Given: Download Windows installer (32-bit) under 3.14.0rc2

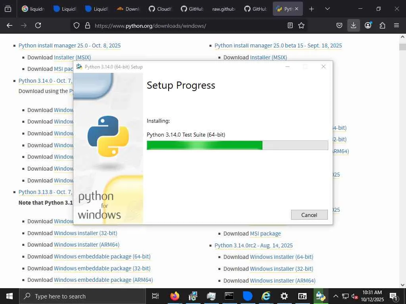Looking at the screenshot, I should click(x=282, y=269).
